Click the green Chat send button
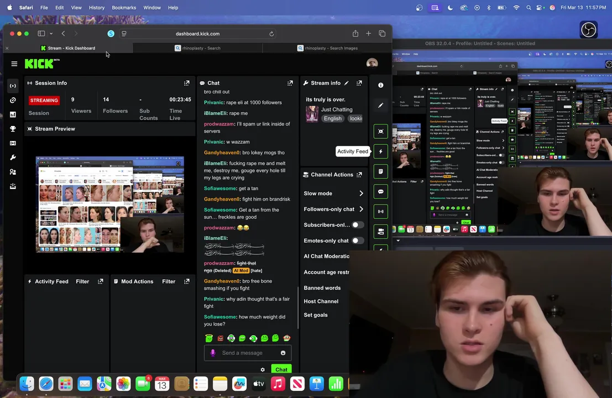Screen dimensions: 612x398 (x=281, y=369)
